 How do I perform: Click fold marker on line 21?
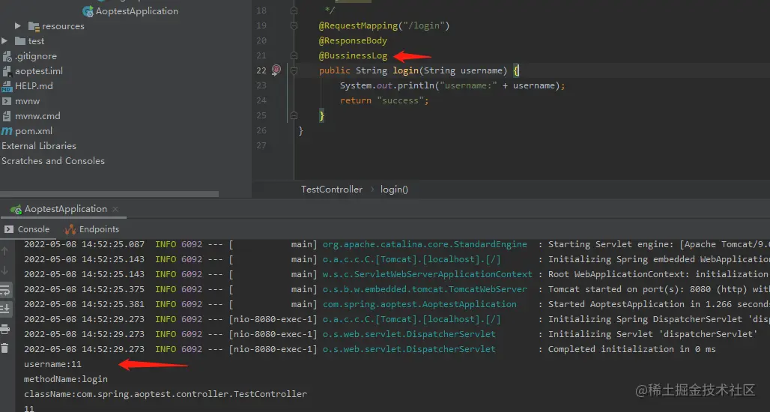click(x=294, y=55)
